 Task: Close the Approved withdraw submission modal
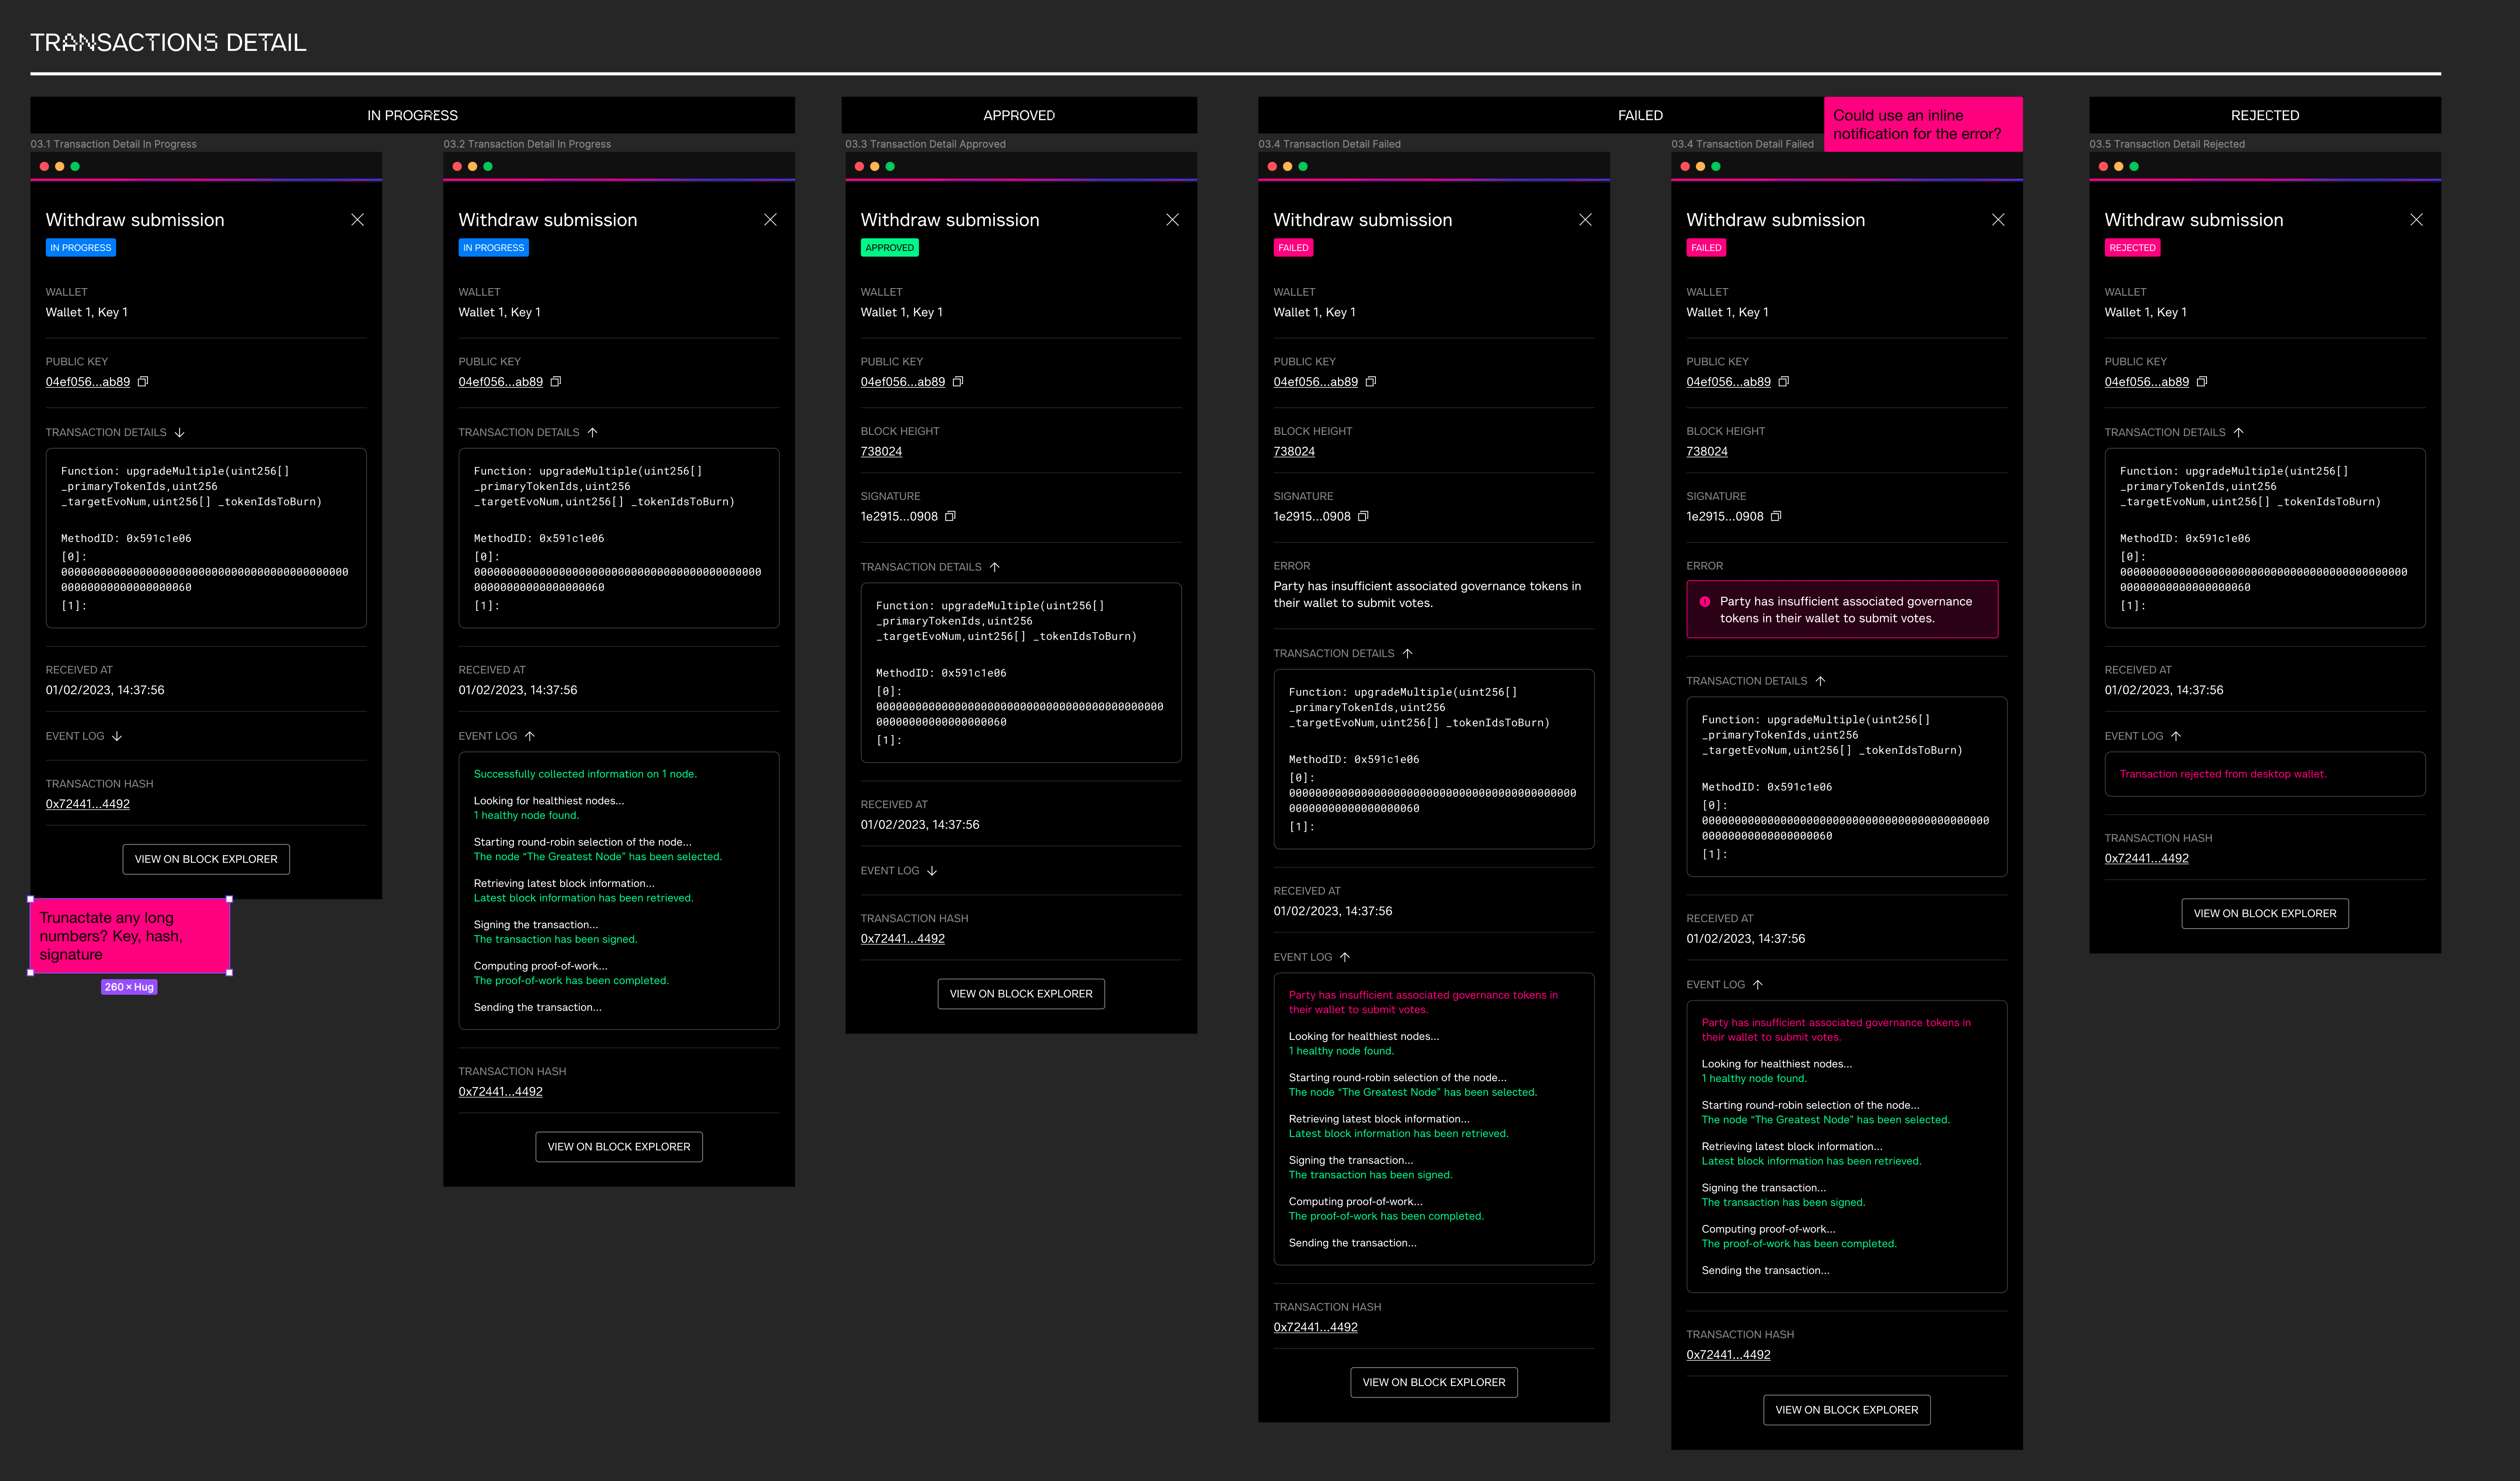pos(1172,219)
